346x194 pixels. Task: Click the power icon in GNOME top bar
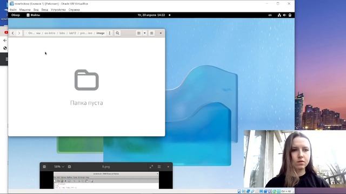point(290,15)
